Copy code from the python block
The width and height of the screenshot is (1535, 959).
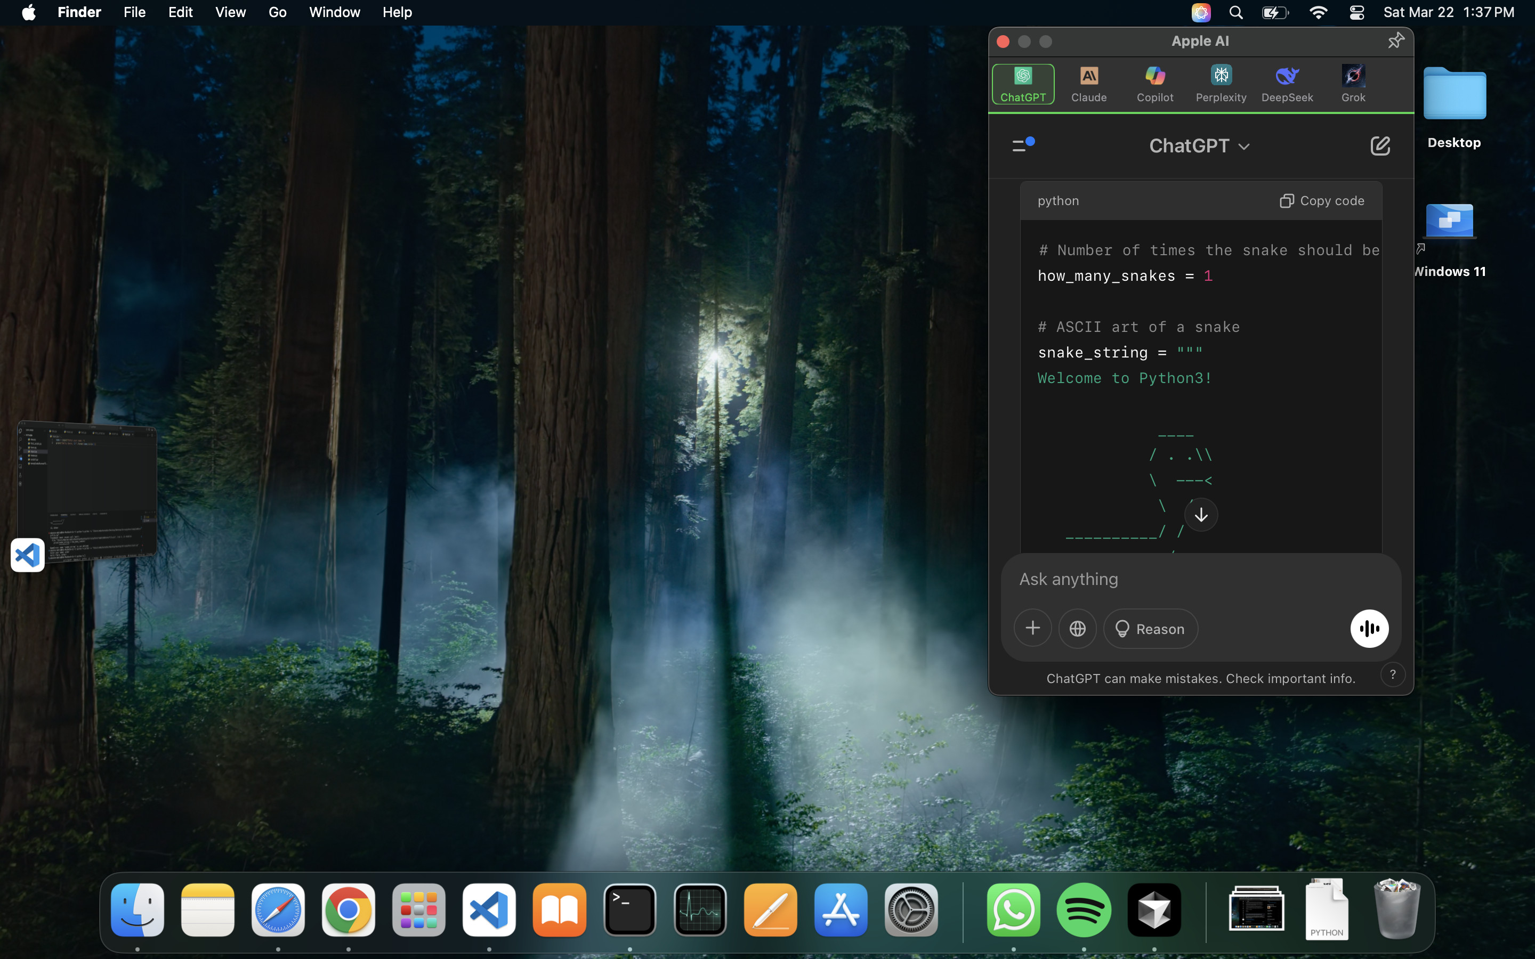pyautogui.click(x=1321, y=200)
